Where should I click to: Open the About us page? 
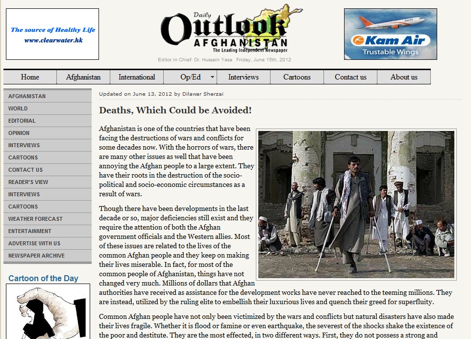(404, 77)
